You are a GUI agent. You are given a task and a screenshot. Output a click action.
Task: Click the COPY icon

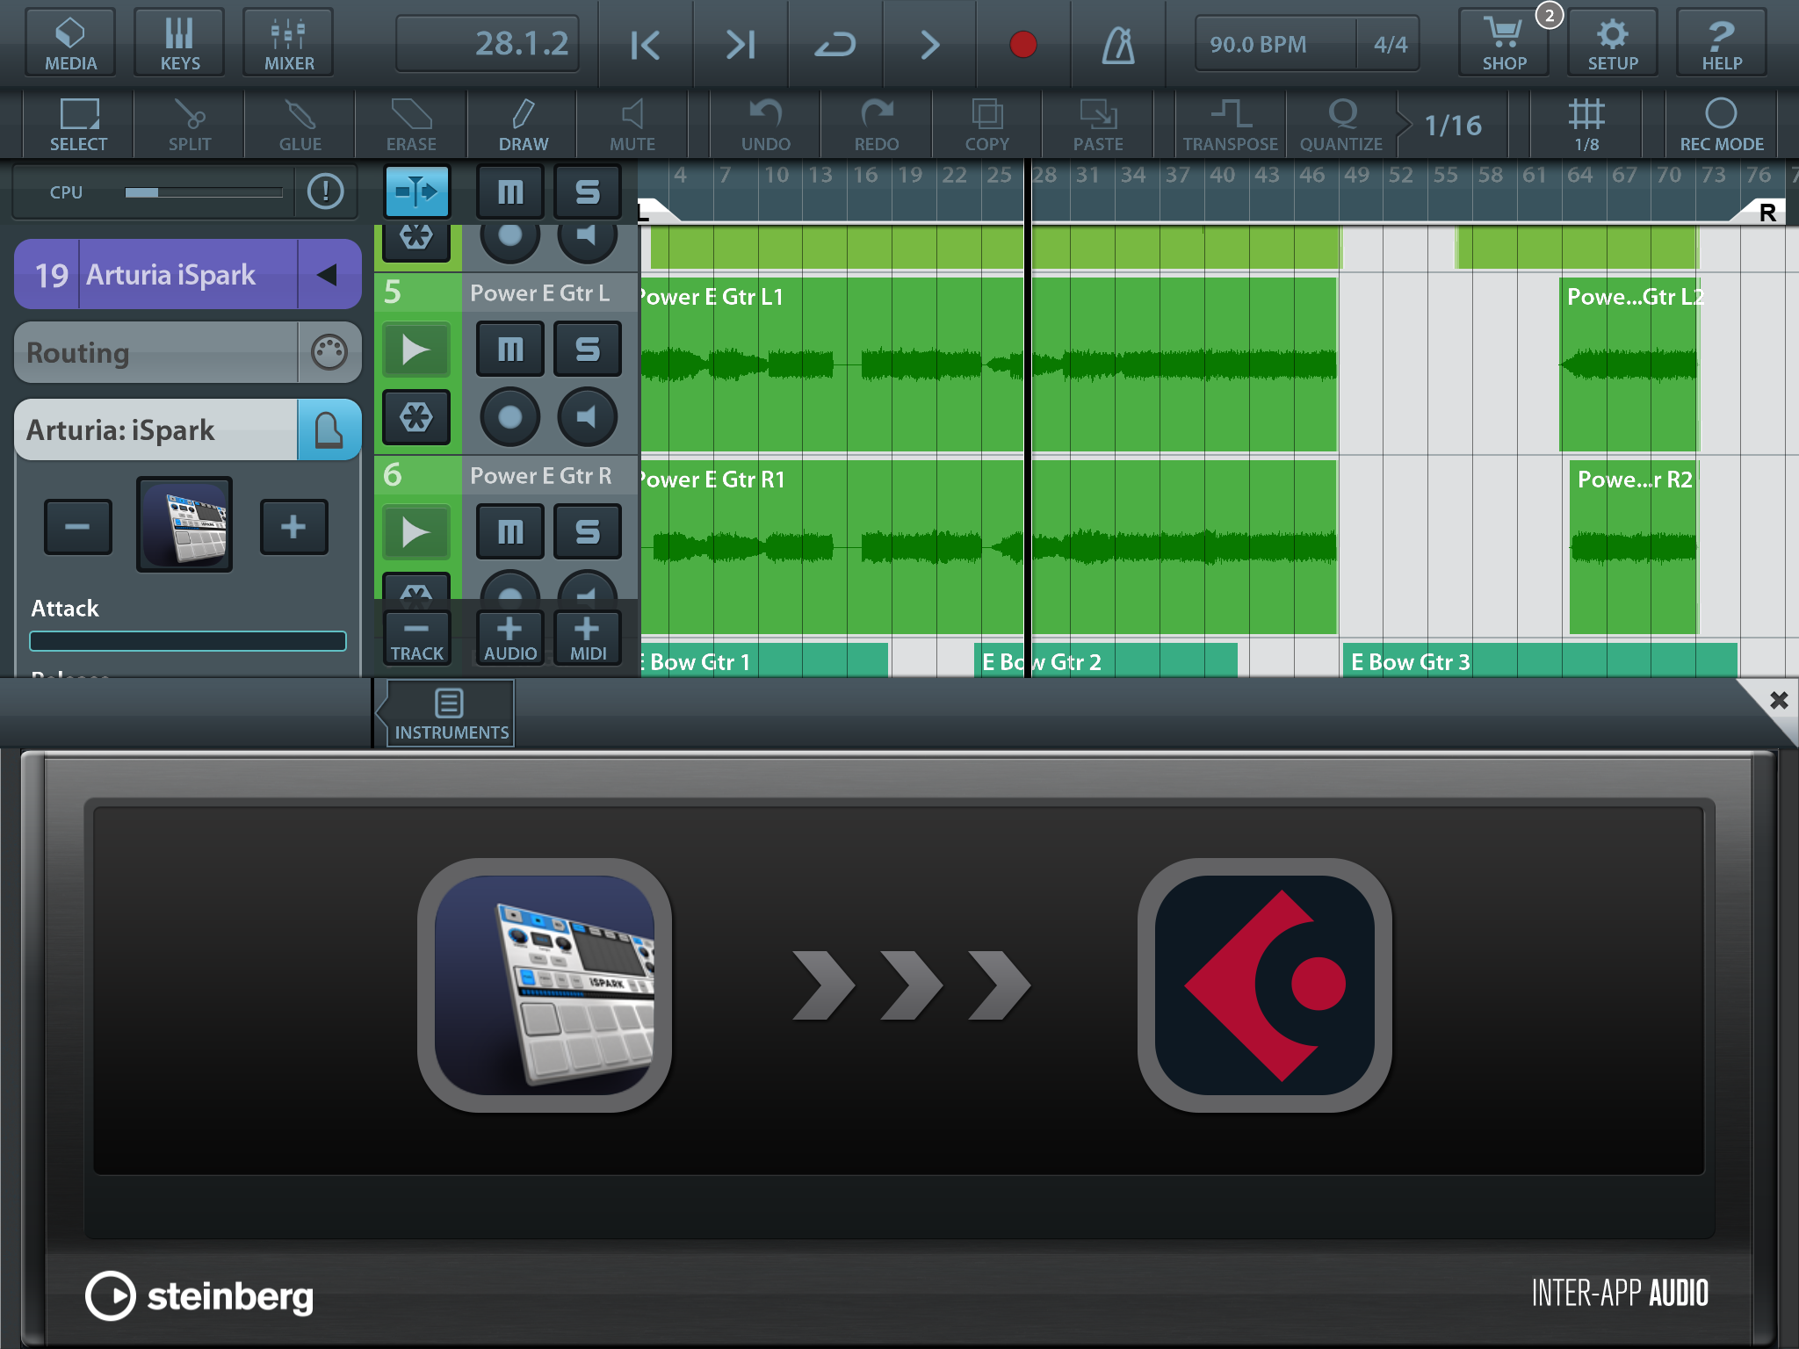click(987, 125)
